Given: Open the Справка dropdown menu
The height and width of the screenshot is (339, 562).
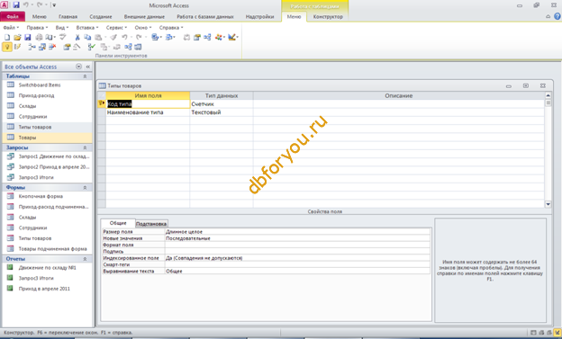Looking at the screenshot, I should (x=171, y=28).
